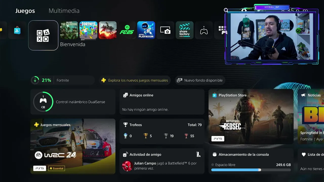This screenshot has width=324, height=182.
Task: Click Julian Campo's Spider-Man avatar
Action: pos(127,166)
